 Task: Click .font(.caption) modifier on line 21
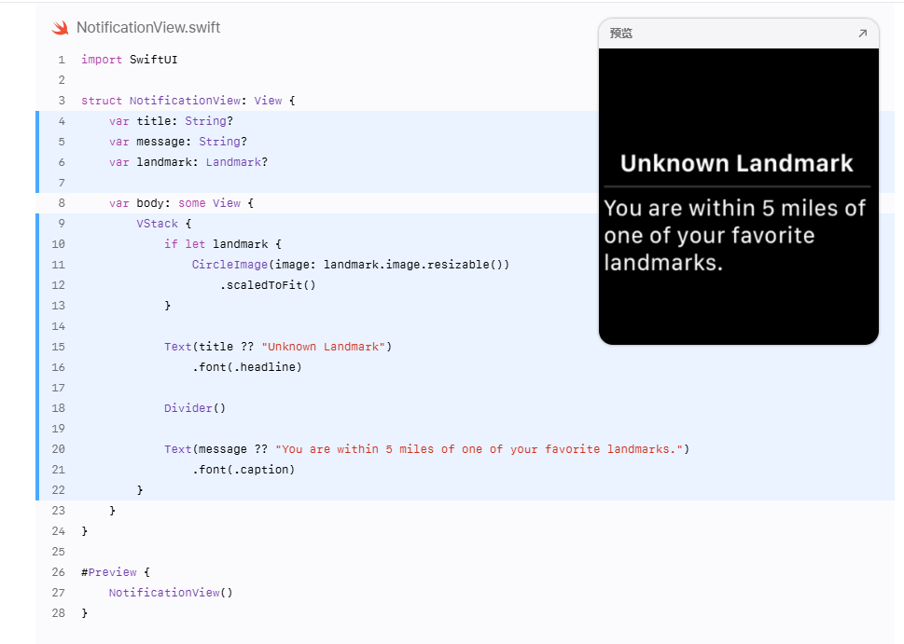(243, 470)
